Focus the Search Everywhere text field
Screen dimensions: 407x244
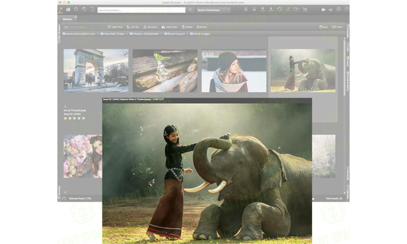[142, 10]
